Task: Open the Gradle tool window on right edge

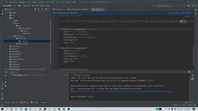Action: 196,12
